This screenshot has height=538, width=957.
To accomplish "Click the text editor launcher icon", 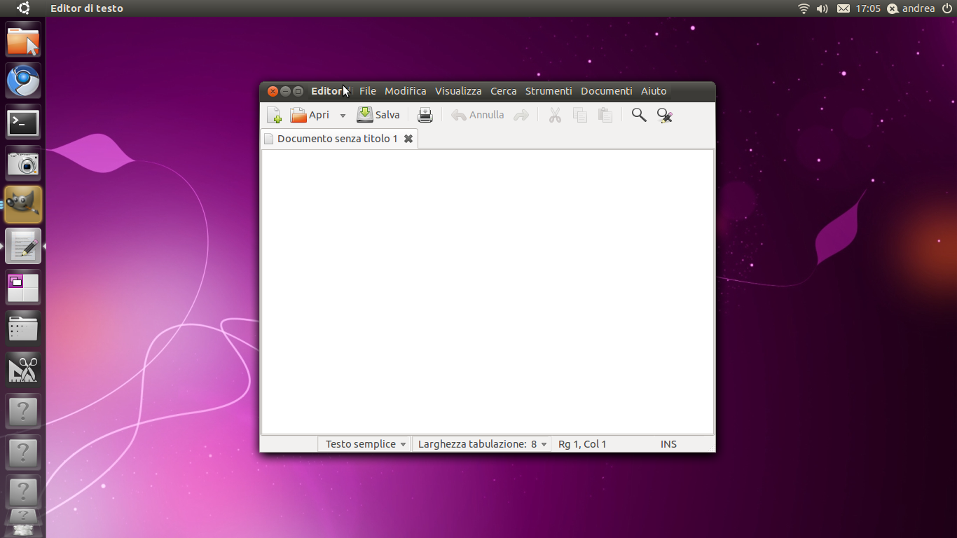I will tap(23, 247).
